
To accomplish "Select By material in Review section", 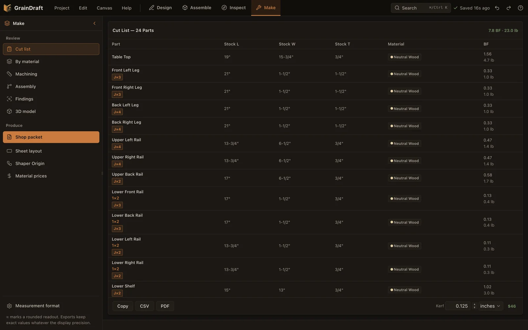I will [x=51, y=62].
